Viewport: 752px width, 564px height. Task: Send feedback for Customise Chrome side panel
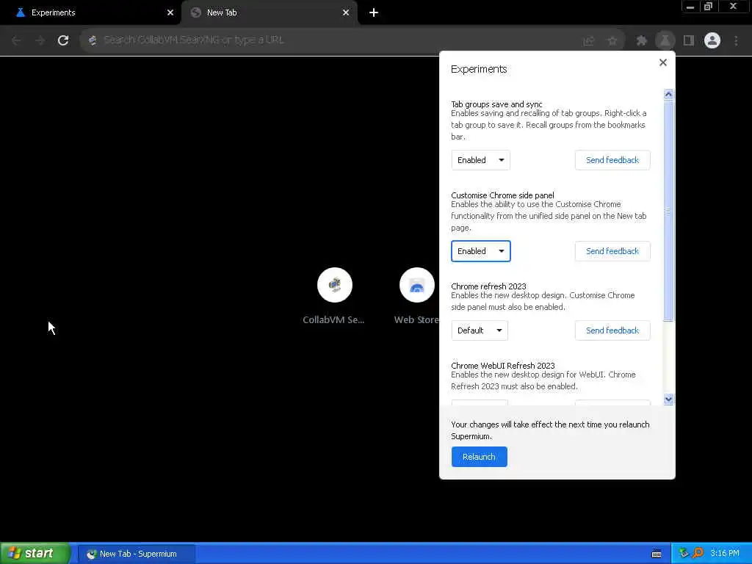tap(612, 251)
